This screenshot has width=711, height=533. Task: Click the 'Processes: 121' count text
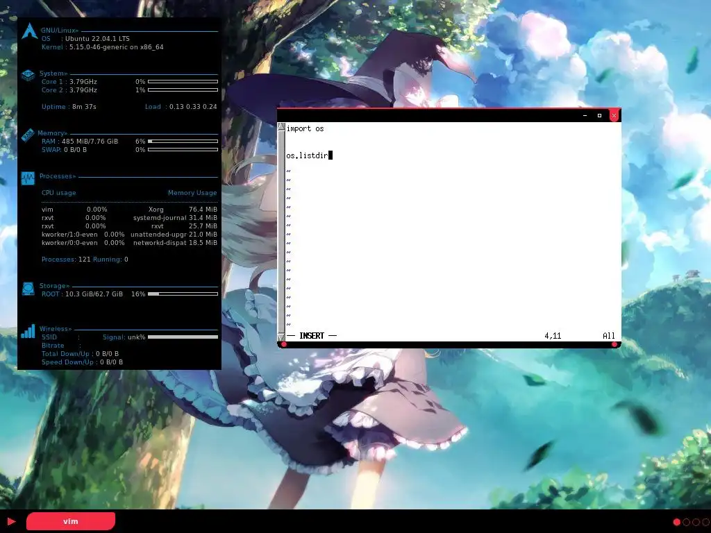(66, 260)
